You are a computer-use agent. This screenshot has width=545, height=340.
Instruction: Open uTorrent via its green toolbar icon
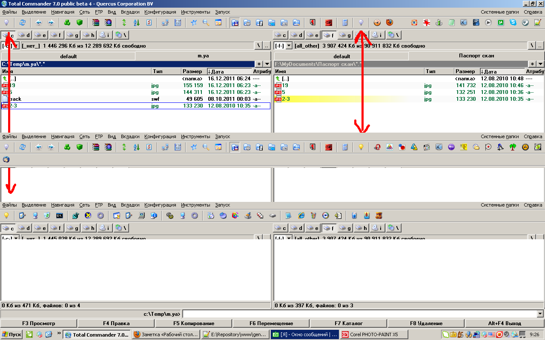click(501, 23)
